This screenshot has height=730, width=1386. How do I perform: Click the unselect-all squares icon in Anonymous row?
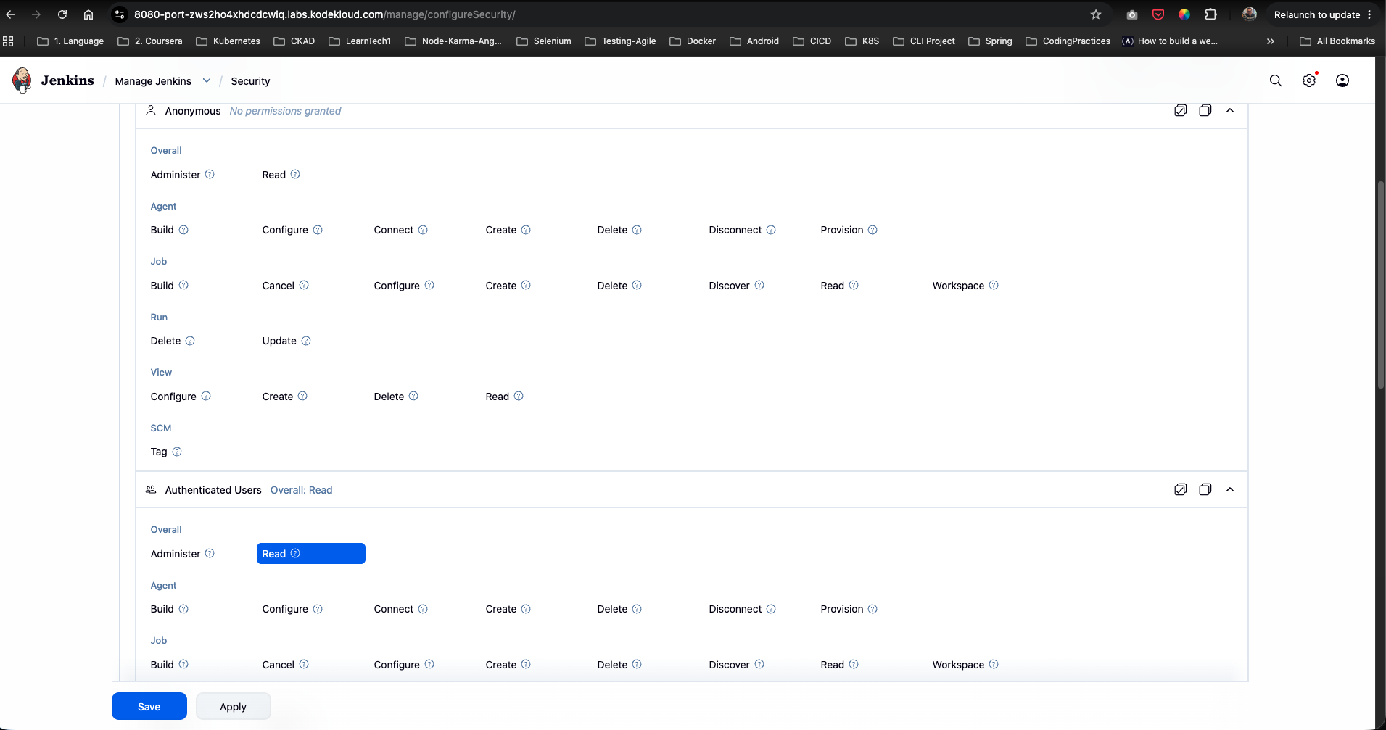point(1205,111)
